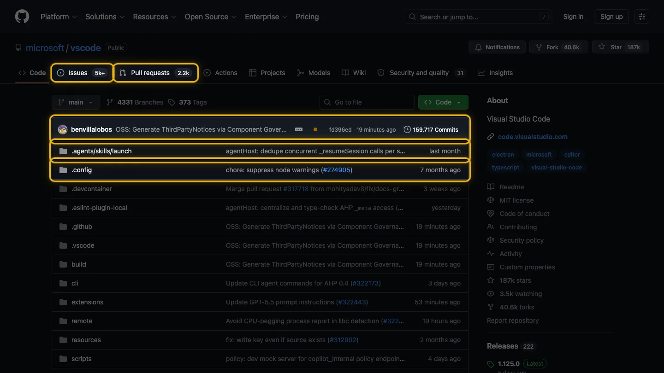Star the vscode repository
The width and height of the screenshot is (664, 373).
(x=621, y=47)
